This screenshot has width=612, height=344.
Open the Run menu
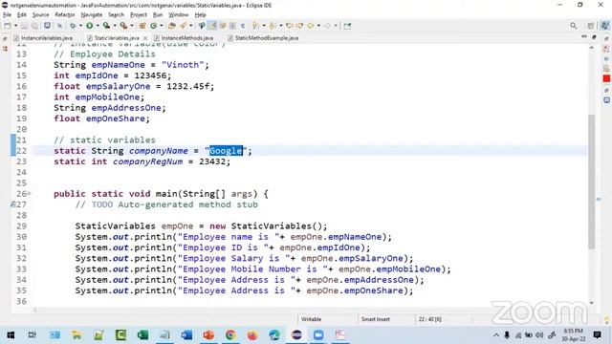158,15
